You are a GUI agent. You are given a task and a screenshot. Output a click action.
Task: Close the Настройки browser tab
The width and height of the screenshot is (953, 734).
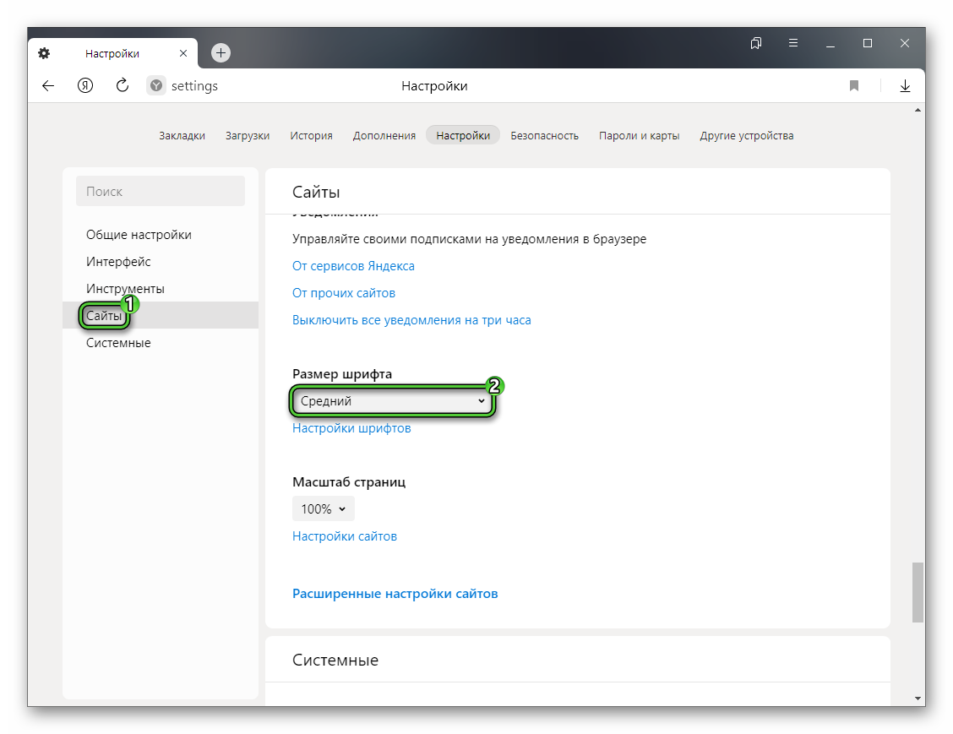click(183, 53)
